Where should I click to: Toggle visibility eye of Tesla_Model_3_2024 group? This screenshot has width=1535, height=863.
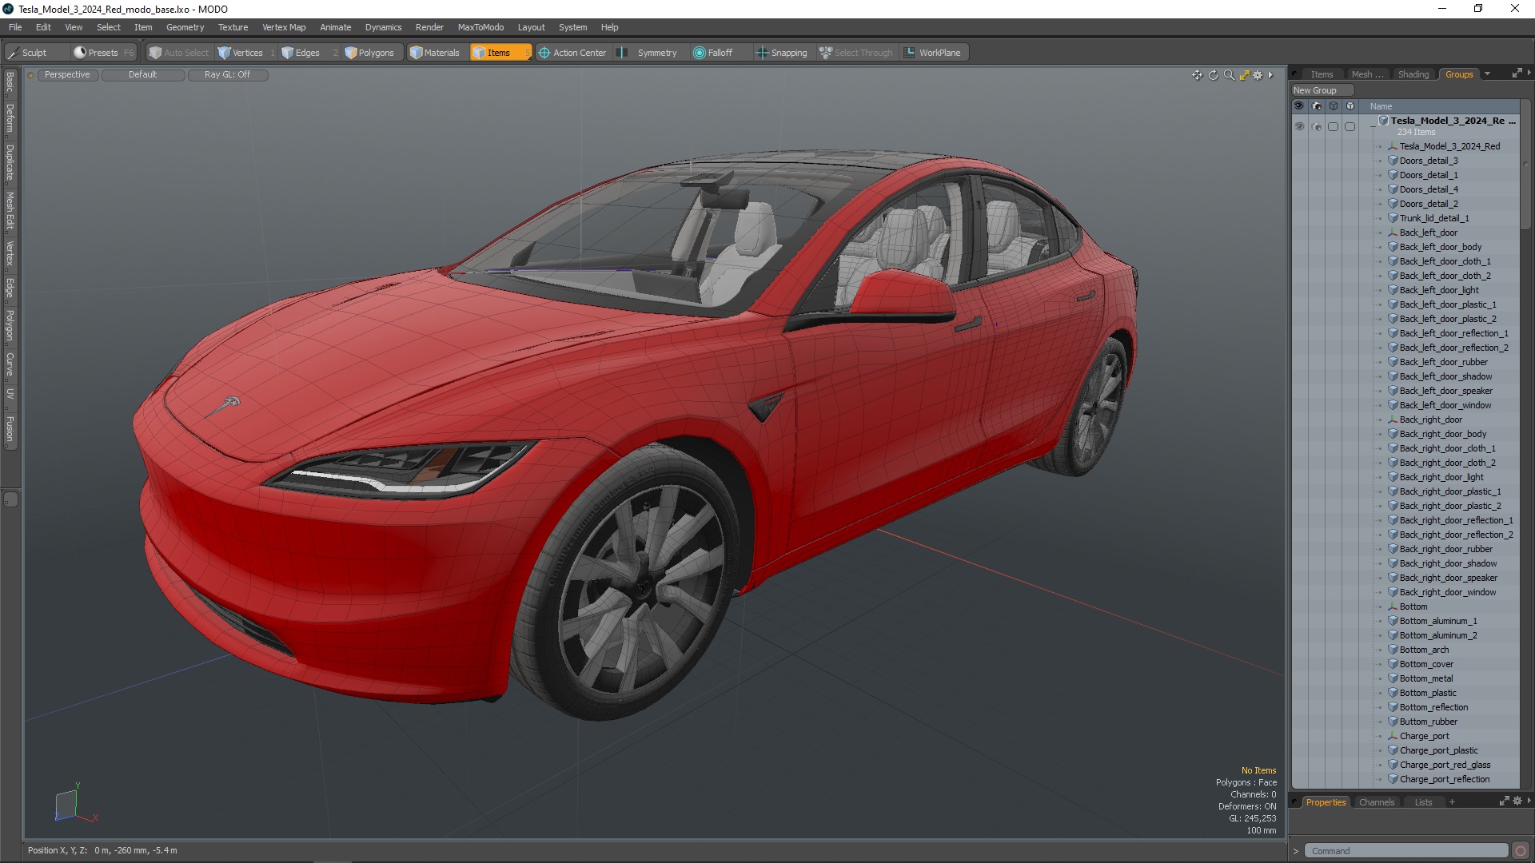1299,126
